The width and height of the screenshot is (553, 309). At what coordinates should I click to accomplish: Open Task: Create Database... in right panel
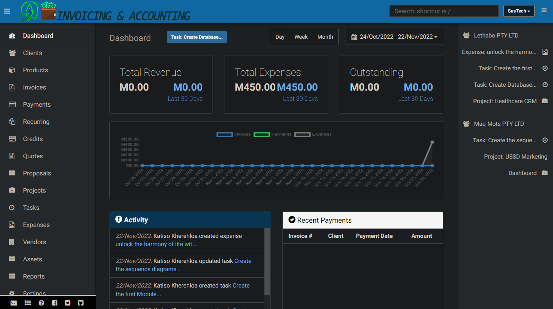(505, 85)
